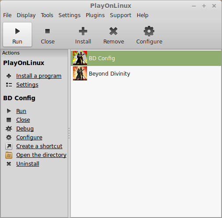
Task: Click the BD Config thumbnail image
Action: (80, 58)
